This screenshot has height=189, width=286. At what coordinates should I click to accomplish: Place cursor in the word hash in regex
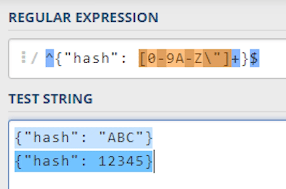[x=91, y=58]
